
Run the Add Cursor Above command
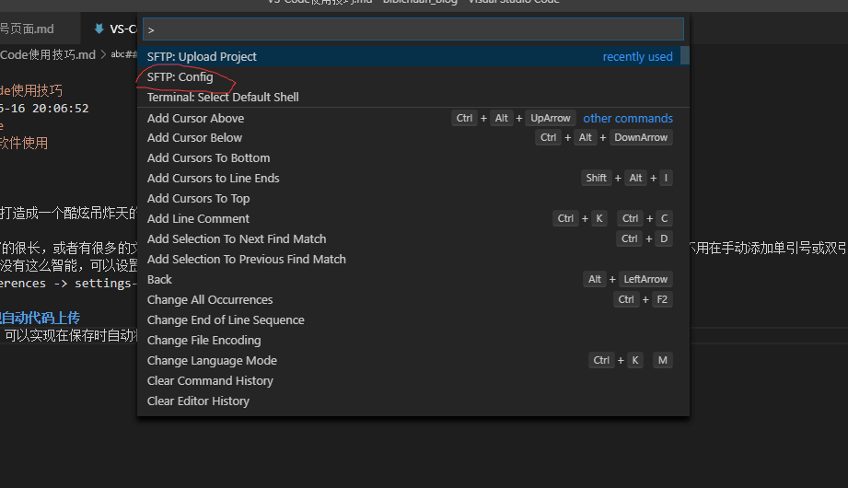click(x=195, y=118)
